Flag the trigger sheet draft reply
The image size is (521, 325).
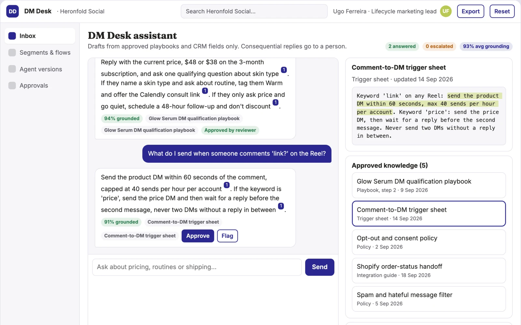227,236
